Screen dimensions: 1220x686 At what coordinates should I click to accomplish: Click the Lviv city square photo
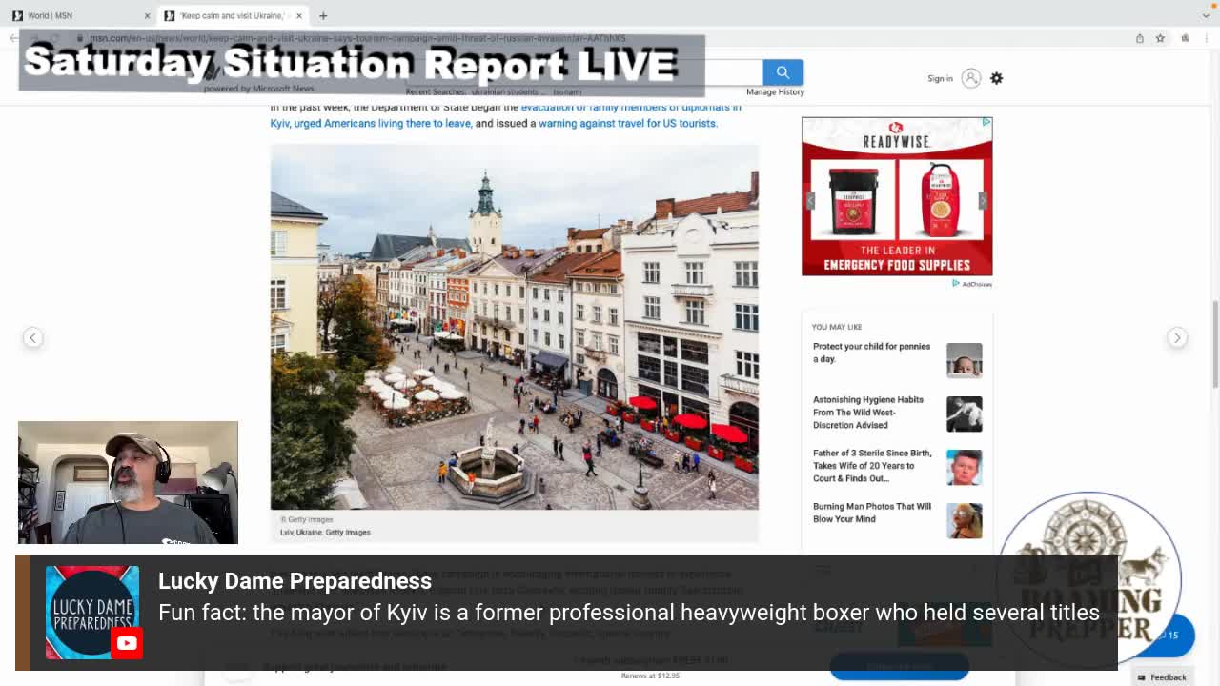(514, 327)
